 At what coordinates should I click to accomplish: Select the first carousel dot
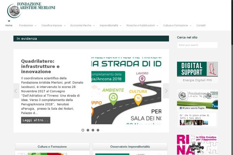coord(83,130)
